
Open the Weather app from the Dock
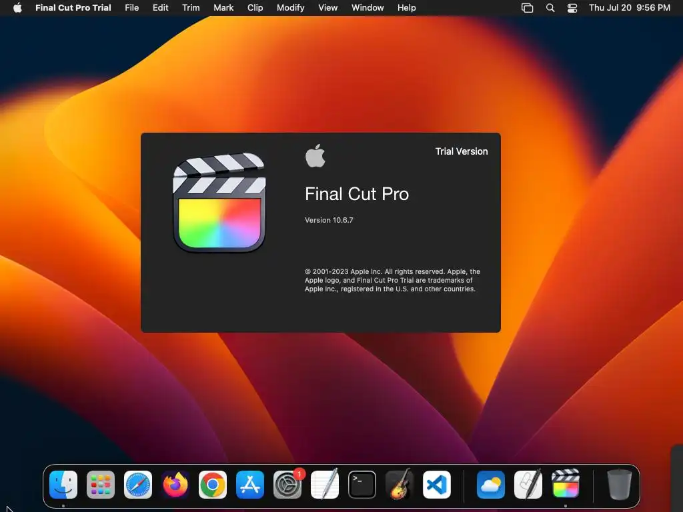(491, 485)
